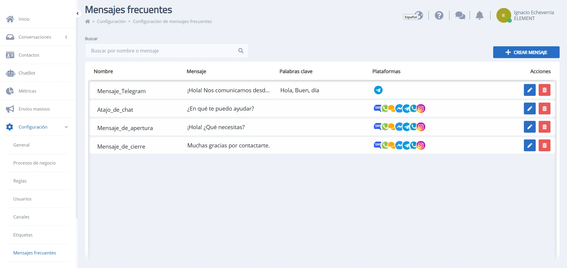Image resolution: width=567 pixels, height=268 pixels.
Task: Open Métricas in the sidebar
Action: (27, 91)
